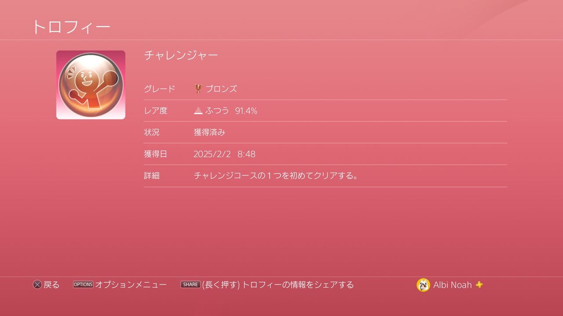This screenshot has height=316, width=563.
Task: Click the bronze trophy cup icon
Action: tap(198, 89)
